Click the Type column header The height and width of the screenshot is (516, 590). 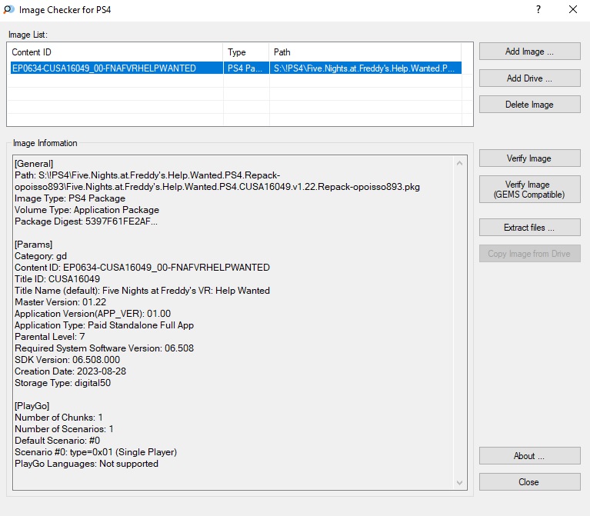pyautogui.click(x=246, y=52)
